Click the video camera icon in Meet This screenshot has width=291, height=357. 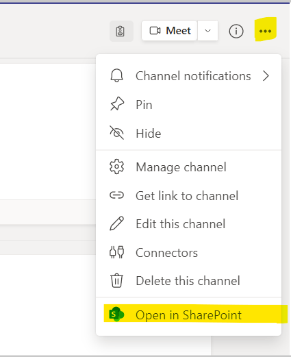(x=155, y=31)
